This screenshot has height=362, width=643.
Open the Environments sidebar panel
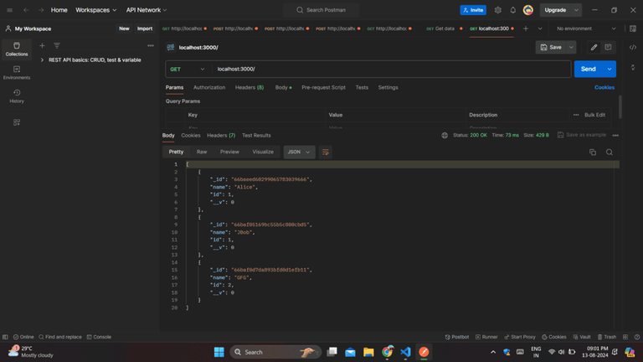point(17,72)
